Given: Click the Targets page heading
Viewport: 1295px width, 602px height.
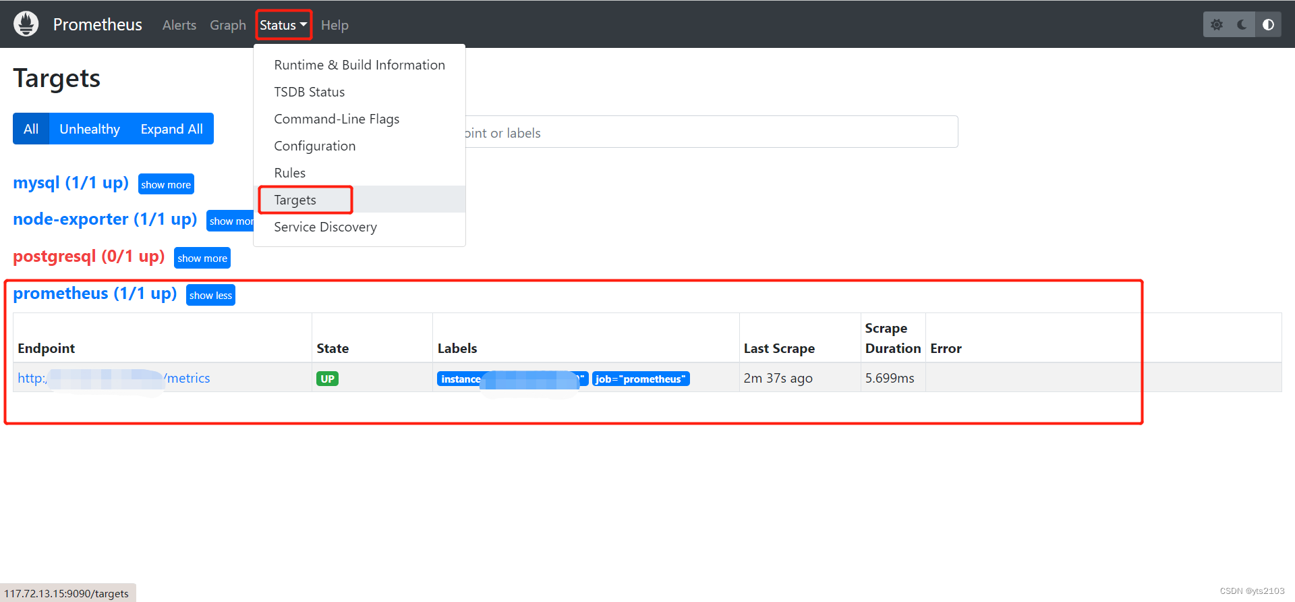Looking at the screenshot, I should 57,78.
